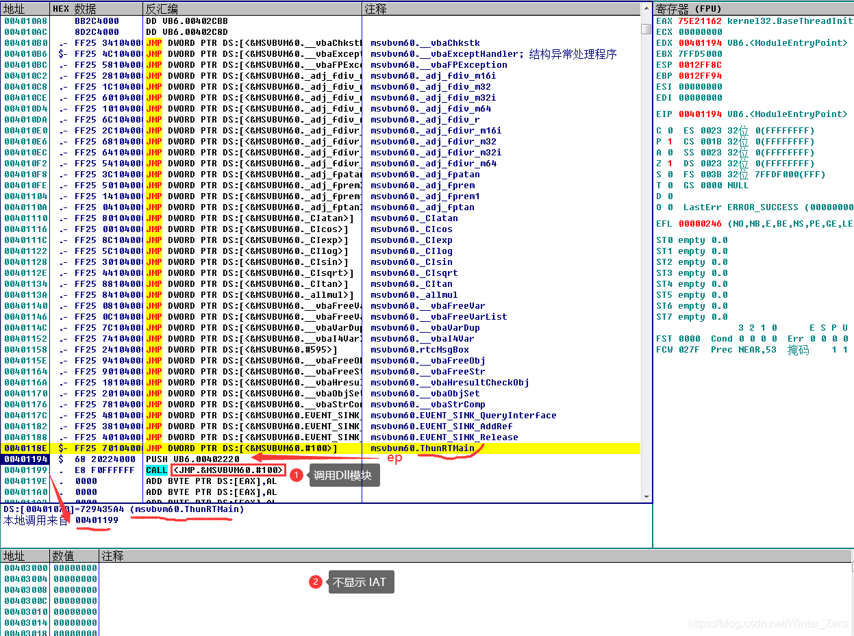Click the msvbvm60._CIatan comment
The height and width of the screenshot is (636, 854).
414,218
